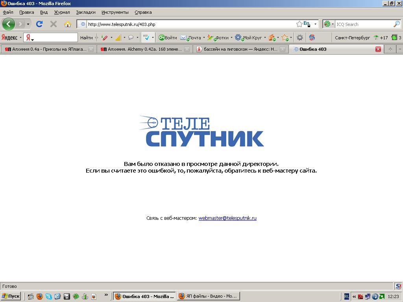The image size is (403, 302).
Task: Open the Файл menu
Action: click(x=8, y=12)
